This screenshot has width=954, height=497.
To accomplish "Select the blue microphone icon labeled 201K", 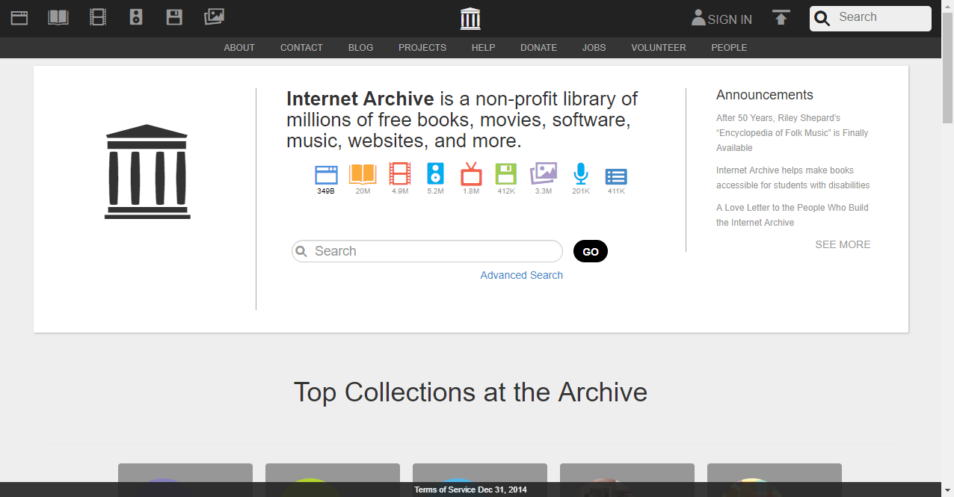I will click(x=581, y=175).
